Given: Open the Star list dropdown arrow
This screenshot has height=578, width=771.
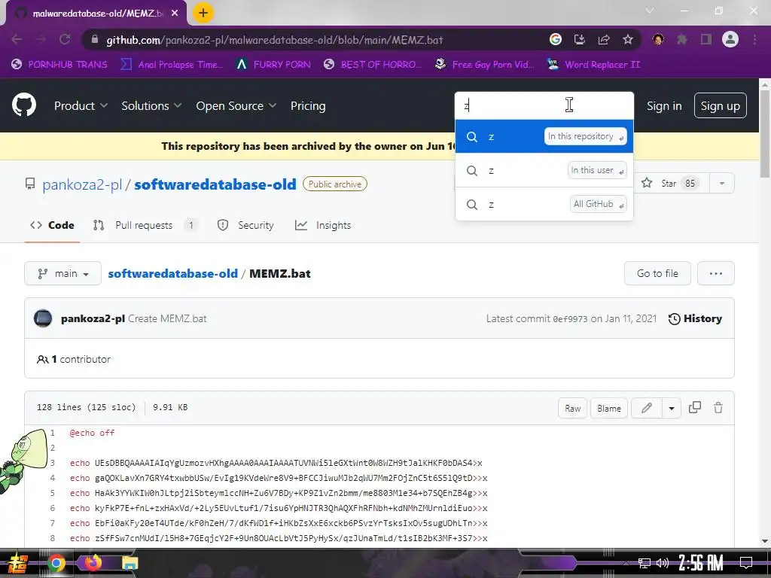Looking at the screenshot, I should pos(722,184).
